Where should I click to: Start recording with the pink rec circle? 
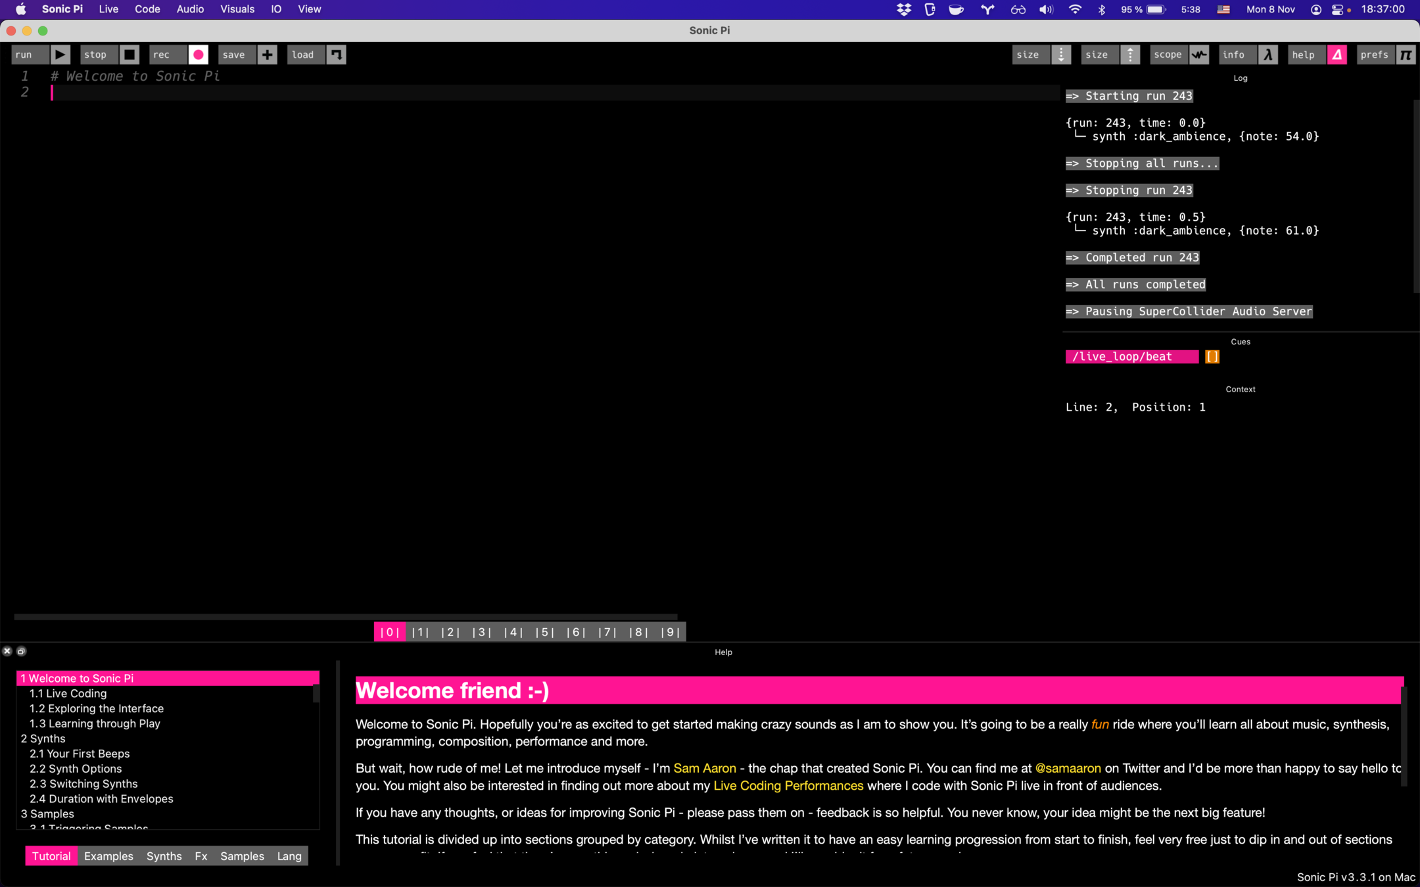pyautogui.click(x=198, y=55)
